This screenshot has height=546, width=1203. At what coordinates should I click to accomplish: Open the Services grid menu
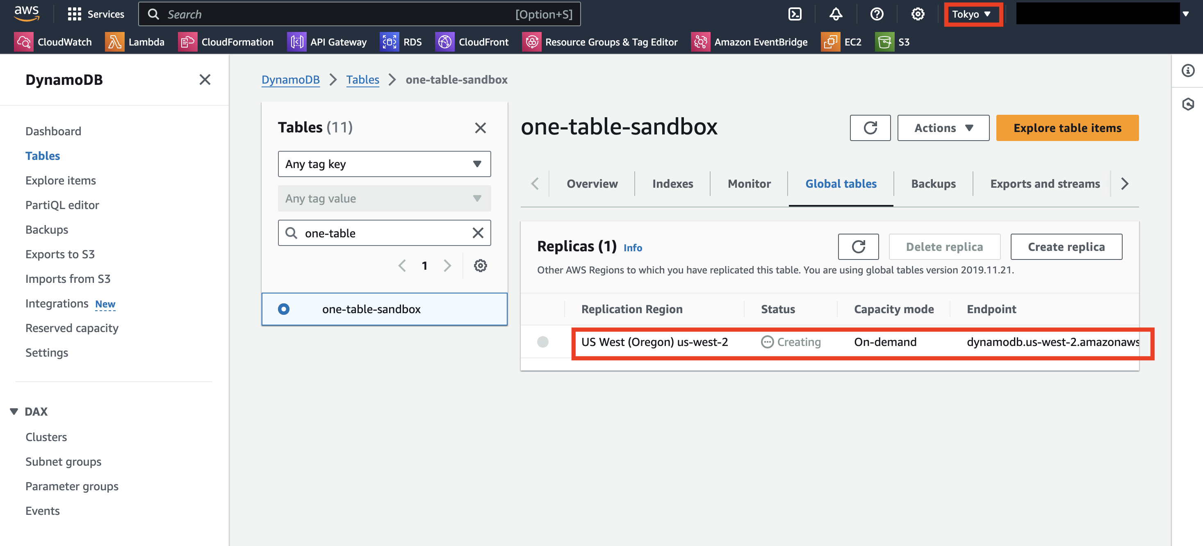[x=96, y=14]
